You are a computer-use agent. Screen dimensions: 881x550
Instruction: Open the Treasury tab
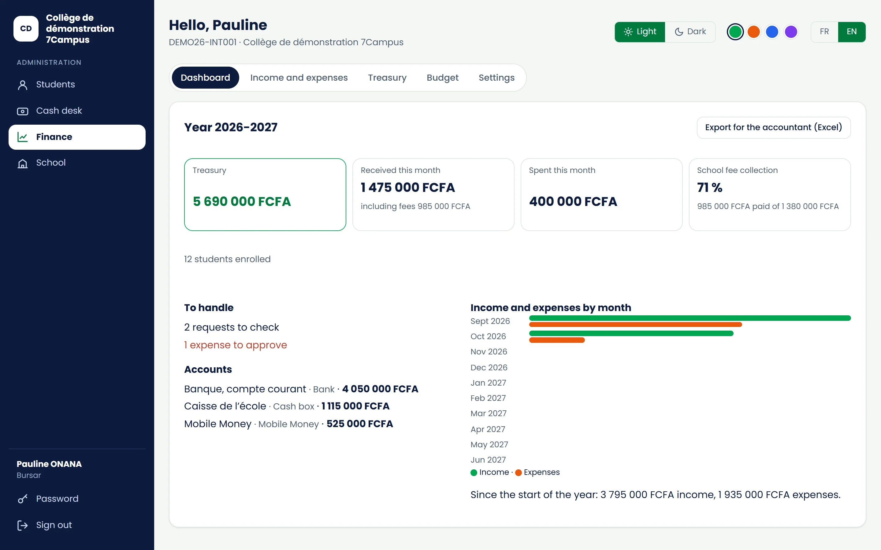click(x=387, y=78)
